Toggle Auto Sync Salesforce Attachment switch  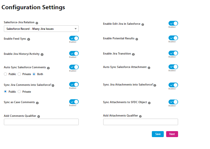pos(173,67)
